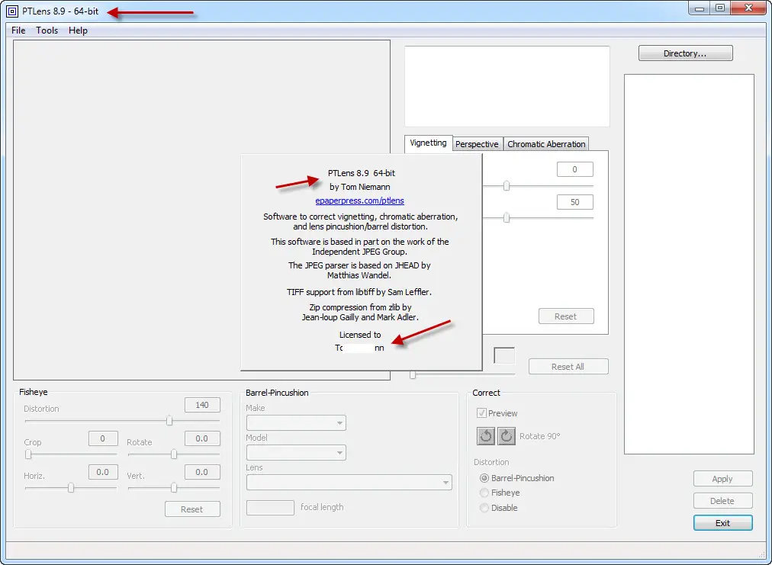Click the focal length input field
The width and height of the screenshot is (772, 565).
coord(270,507)
